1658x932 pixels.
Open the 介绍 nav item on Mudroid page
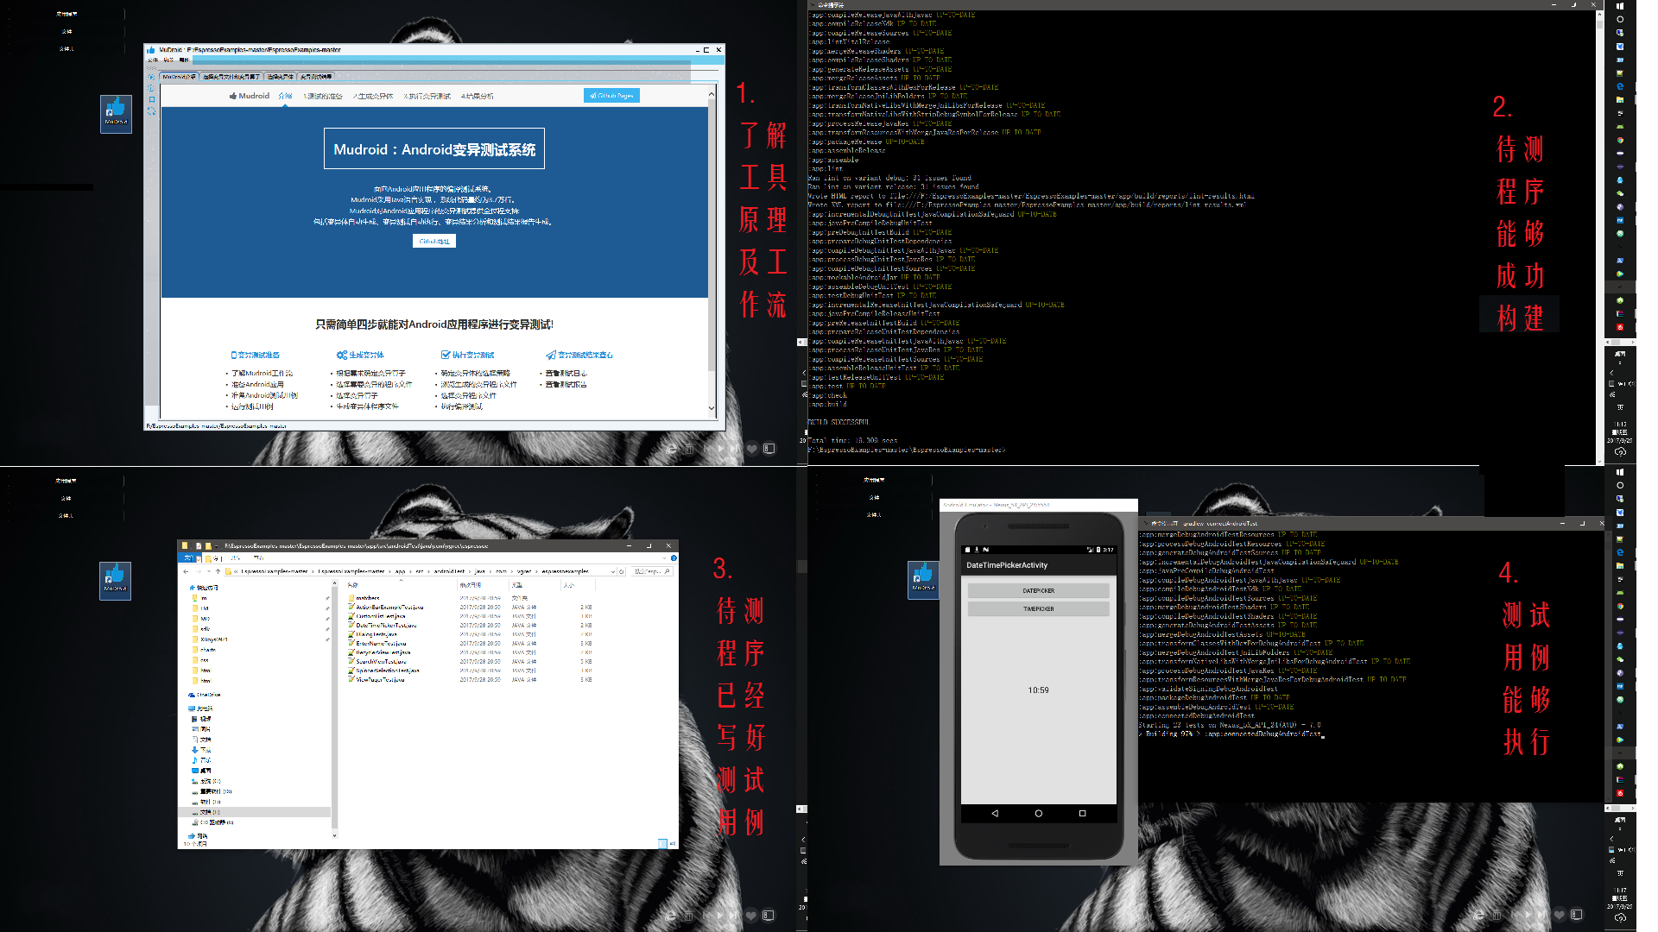point(285,96)
